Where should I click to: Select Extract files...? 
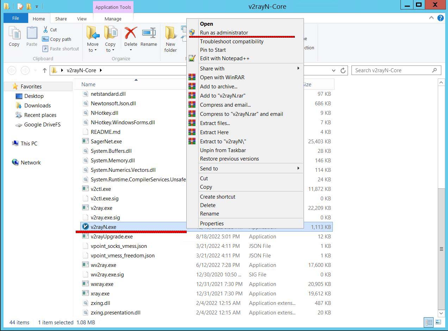(x=215, y=123)
